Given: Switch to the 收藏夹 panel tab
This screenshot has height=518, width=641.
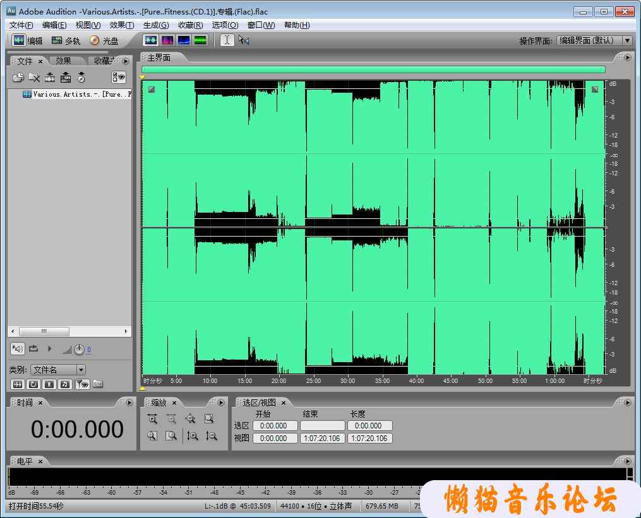Looking at the screenshot, I should click(x=104, y=61).
